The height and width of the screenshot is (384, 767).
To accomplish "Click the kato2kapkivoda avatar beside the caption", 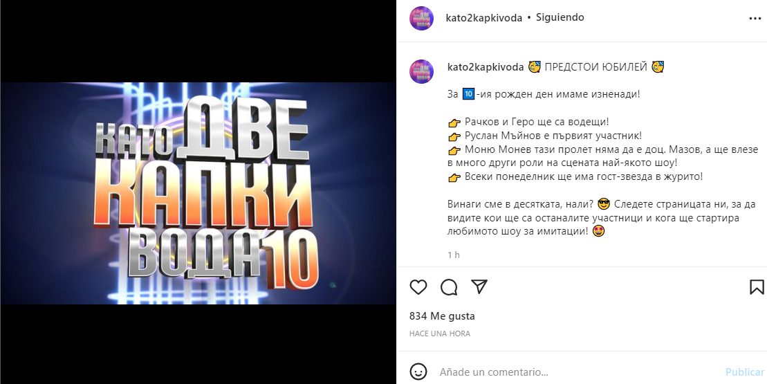I will 422,71.
